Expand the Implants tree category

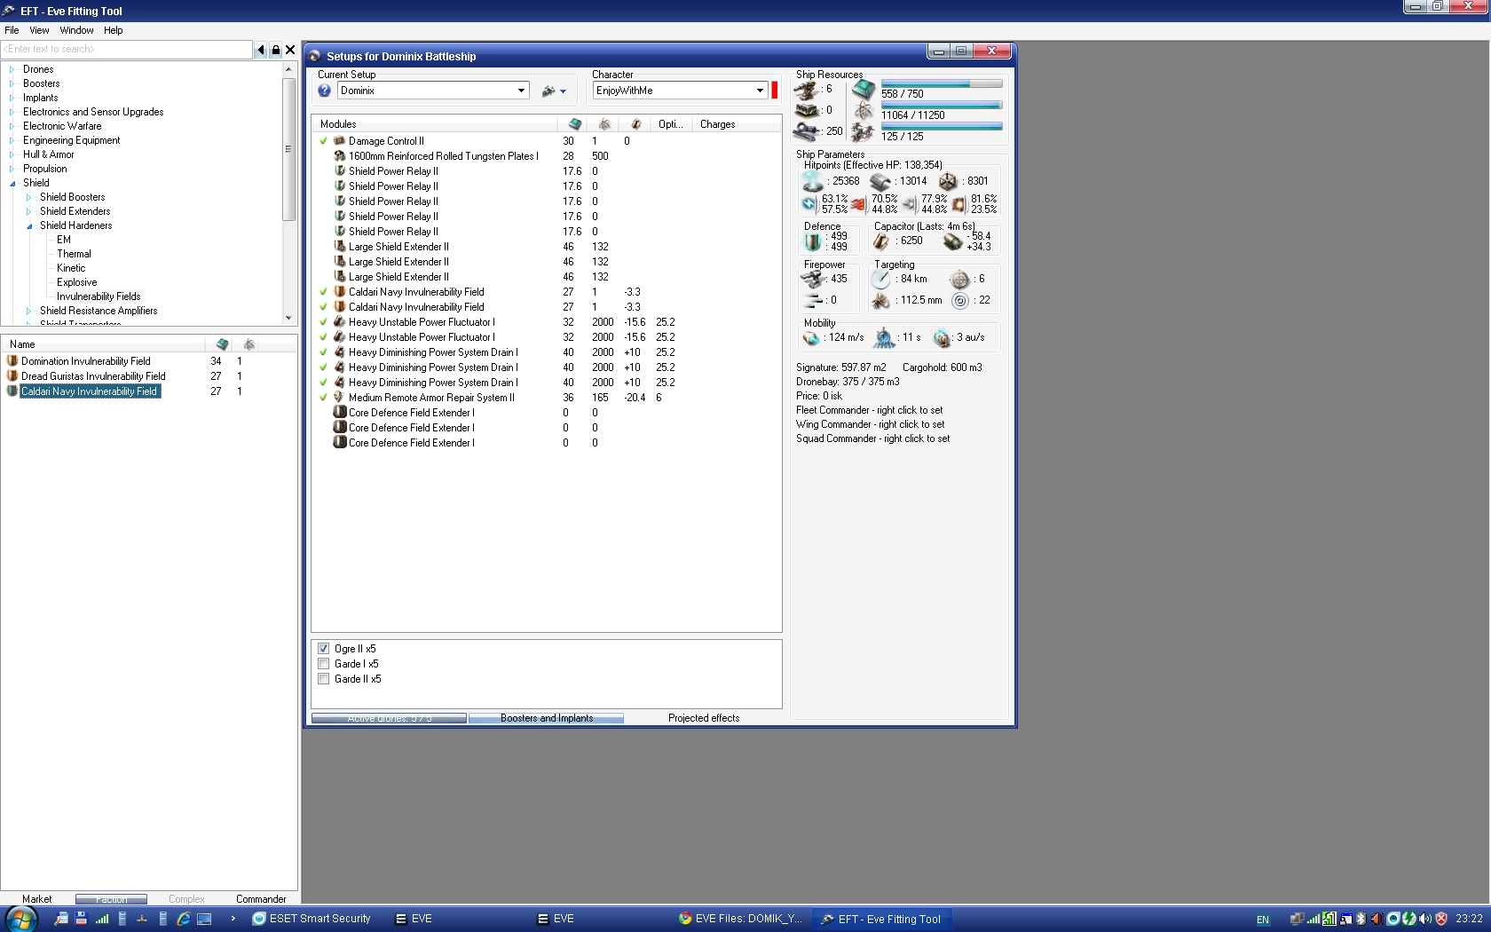12,98
